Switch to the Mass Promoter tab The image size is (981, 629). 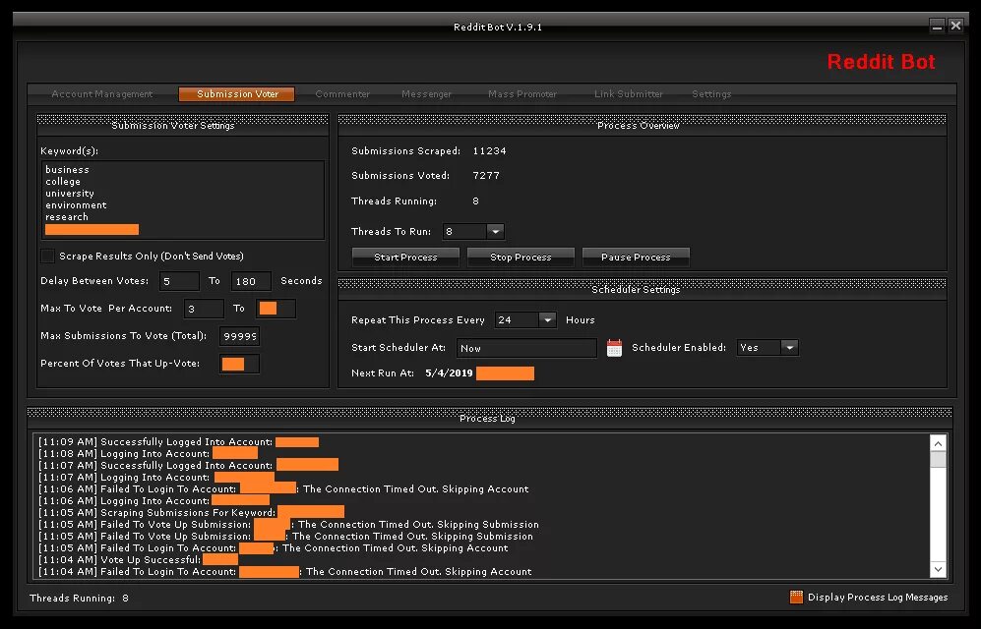coord(522,93)
